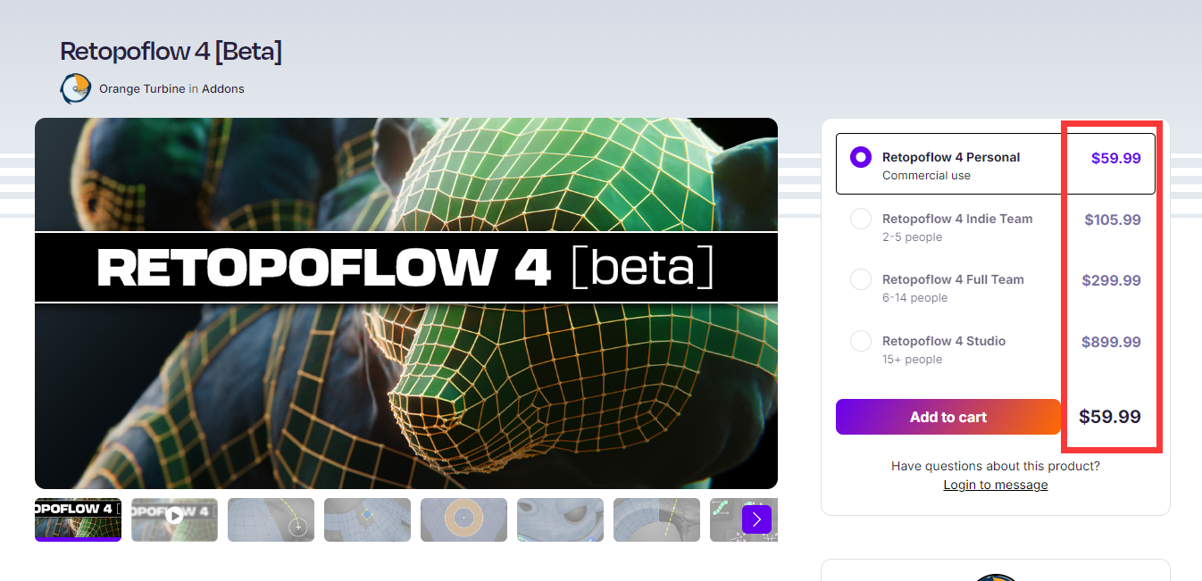Click the Add to cart button
Viewport: 1202px width, 581px height.
click(x=948, y=417)
